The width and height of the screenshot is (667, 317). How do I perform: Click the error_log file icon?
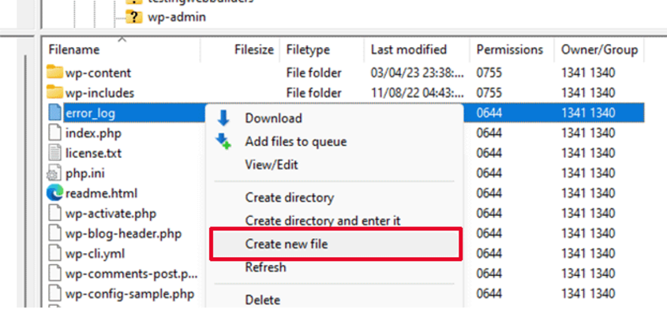(x=55, y=113)
